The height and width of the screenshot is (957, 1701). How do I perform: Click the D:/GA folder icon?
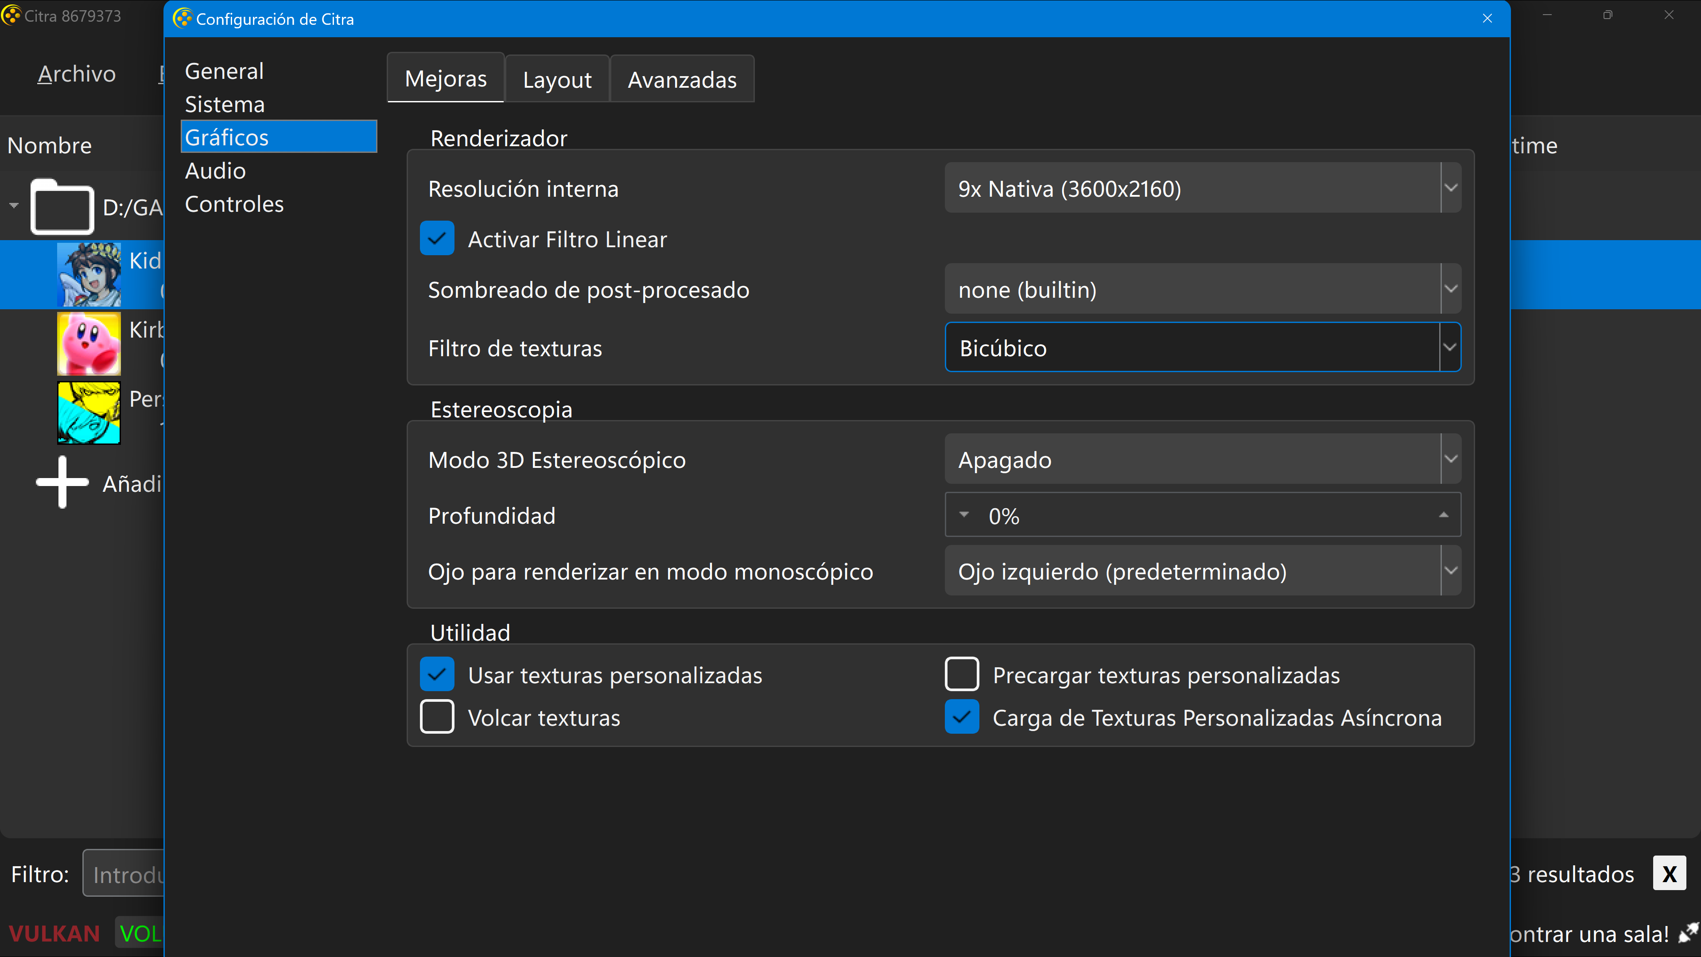(62, 207)
